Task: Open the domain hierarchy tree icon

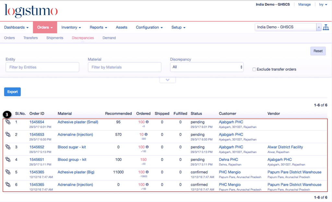Action: (x=326, y=27)
